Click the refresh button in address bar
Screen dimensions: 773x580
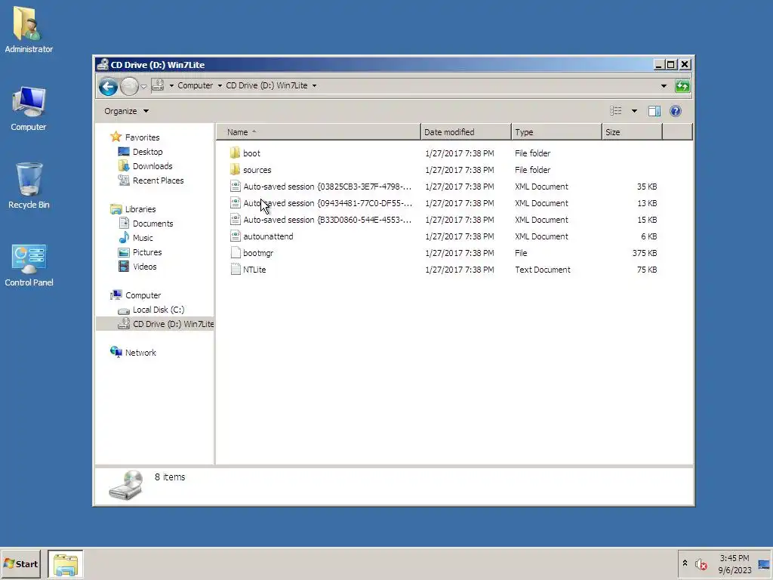pos(682,86)
